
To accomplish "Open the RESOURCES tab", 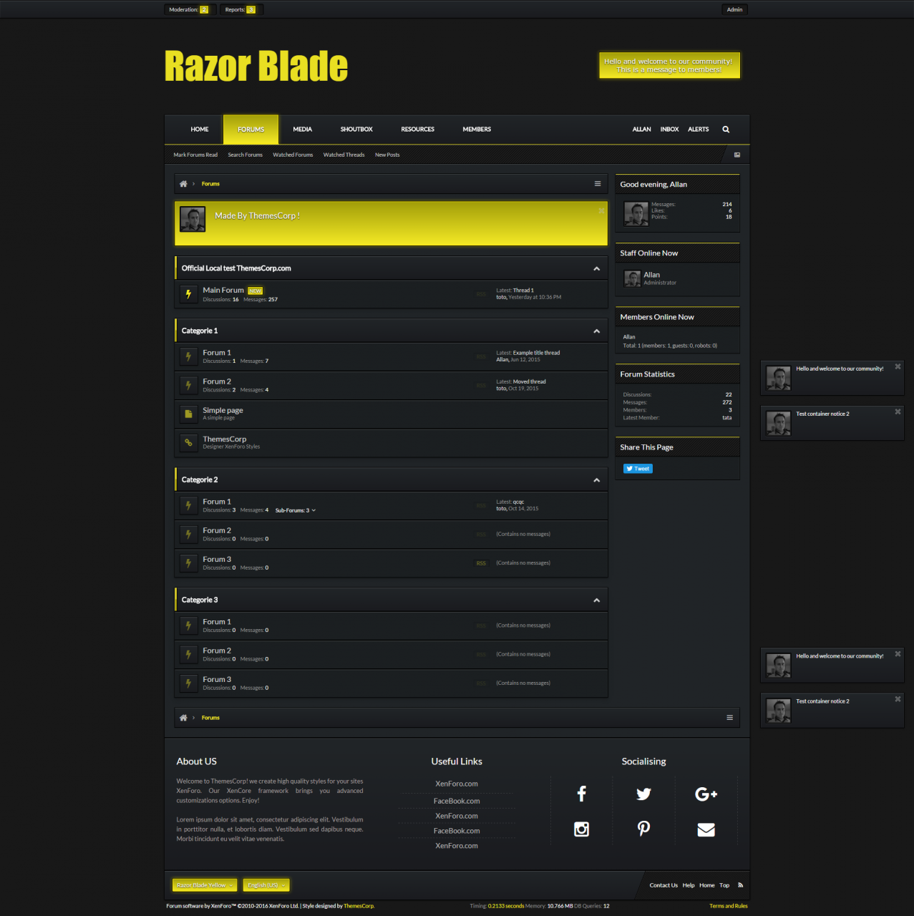I will (417, 130).
